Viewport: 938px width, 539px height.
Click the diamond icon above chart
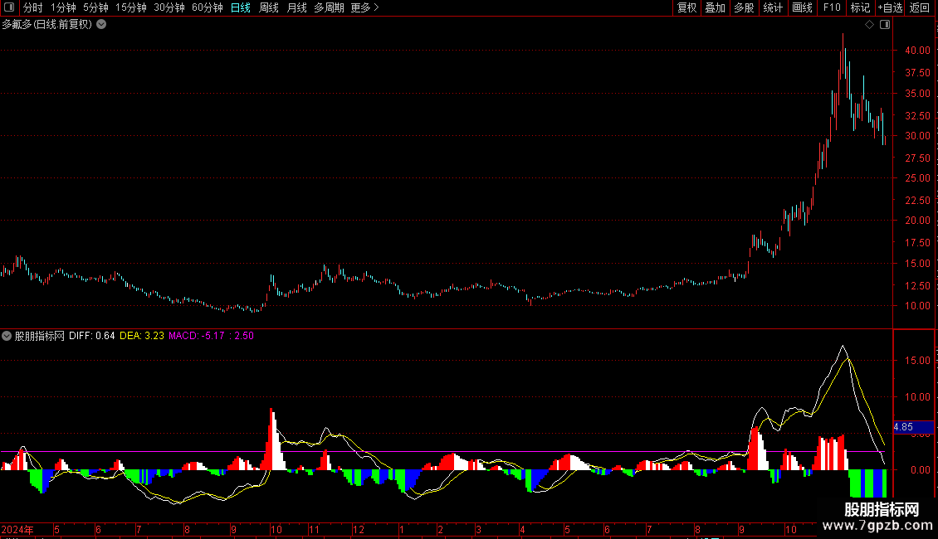870,25
